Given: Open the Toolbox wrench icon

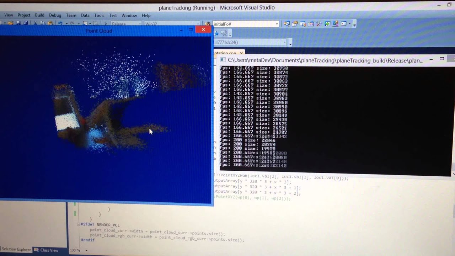Looking at the screenshot, I should click(319, 24).
